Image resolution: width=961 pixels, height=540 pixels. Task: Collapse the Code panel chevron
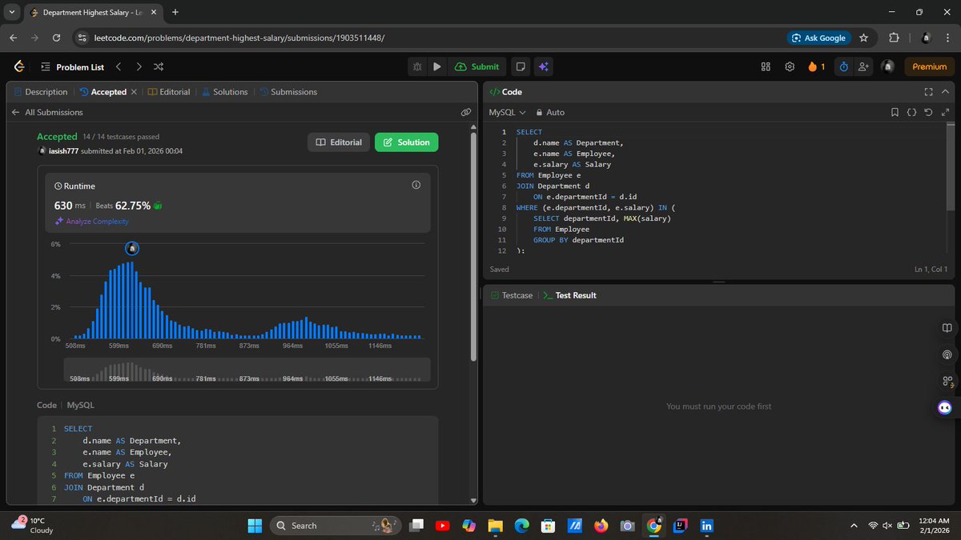pos(946,92)
